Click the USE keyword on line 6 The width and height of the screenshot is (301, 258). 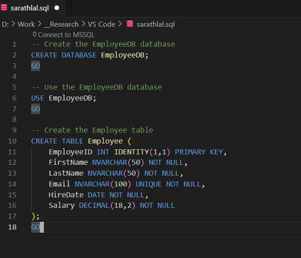pyautogui.click(x=38, y=98)
